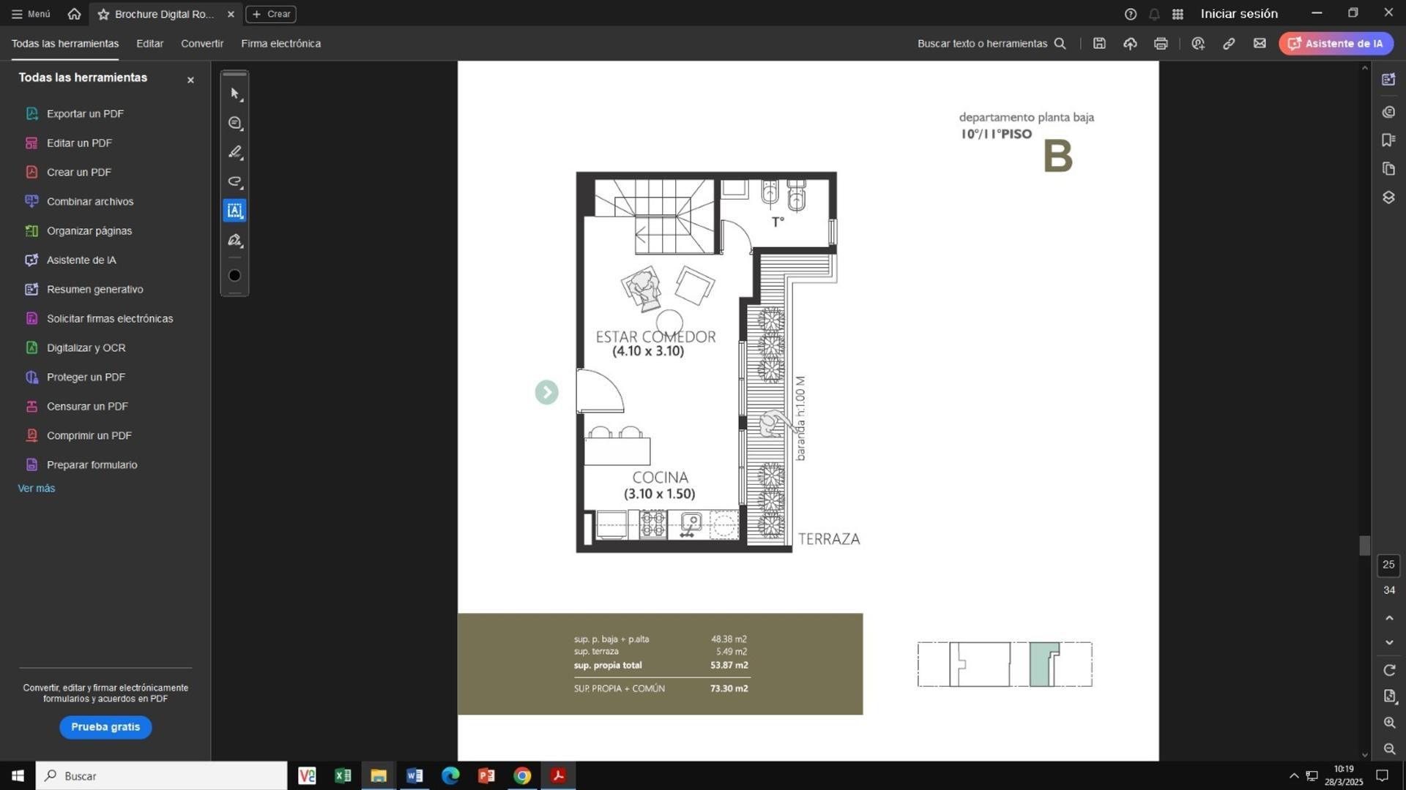Choose the freehand draw lasso tool

pyautogui.click(x=234, y=182)
